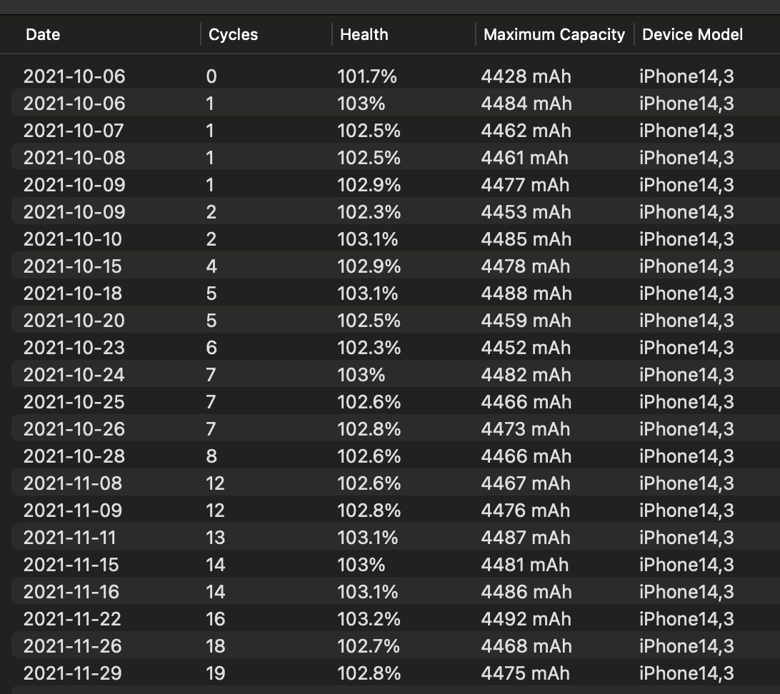This screenshot has width=780, height=694.
Task: Sort by the Health column header
Action: click(x=364, y=34)
